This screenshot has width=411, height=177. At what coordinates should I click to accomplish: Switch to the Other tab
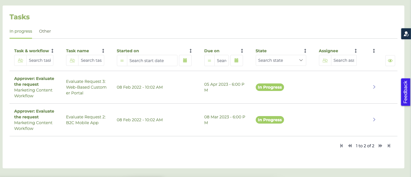(45, 31)
